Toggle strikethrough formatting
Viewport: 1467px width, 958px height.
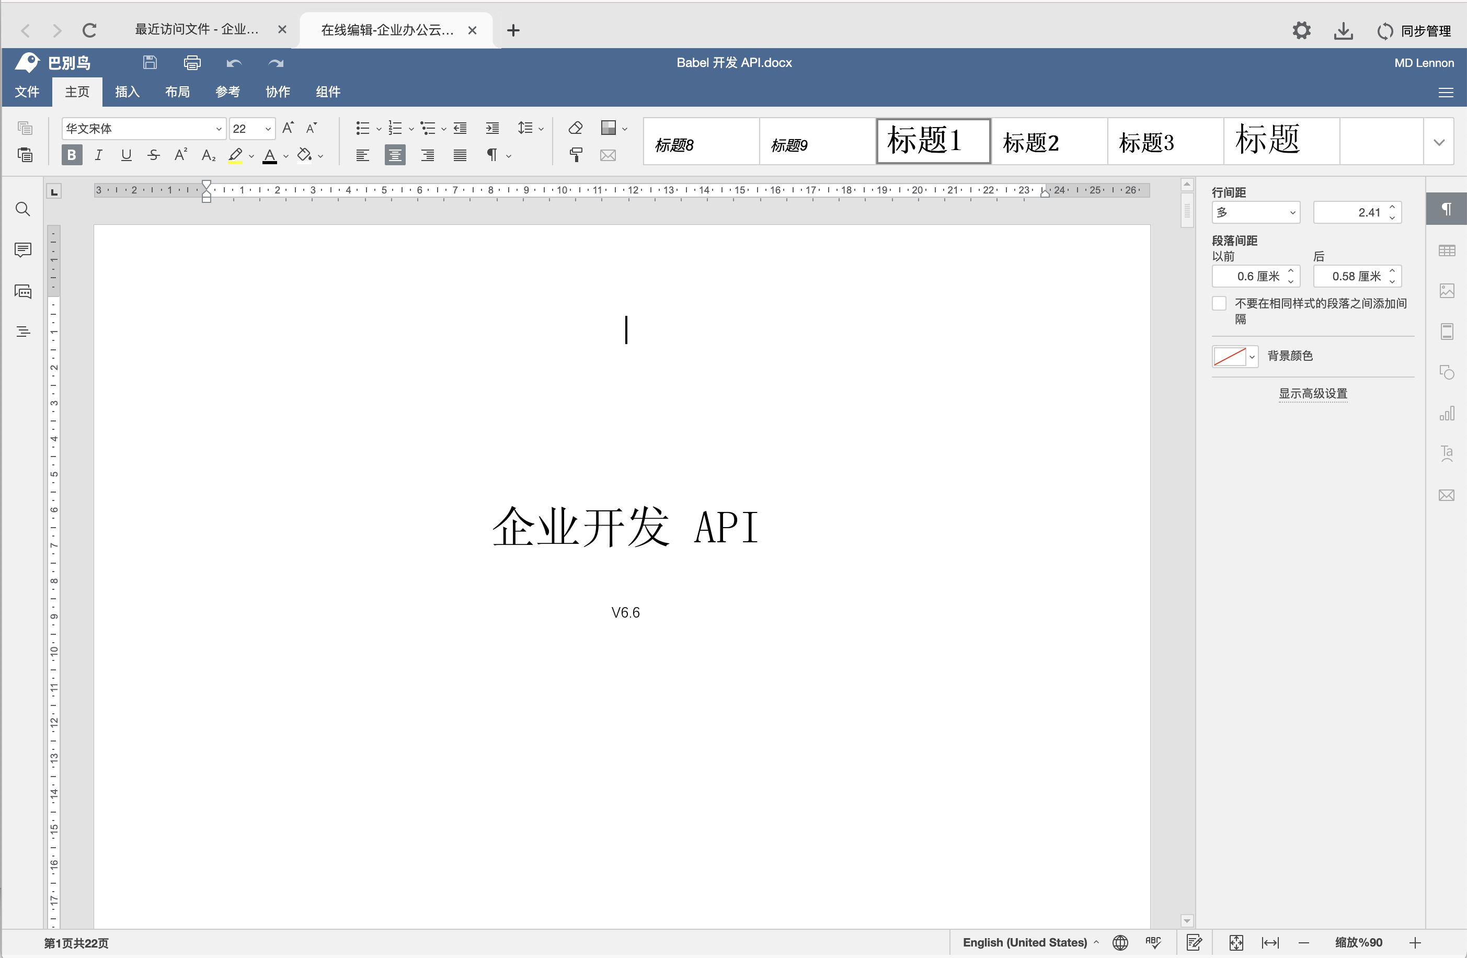[154, 155]
